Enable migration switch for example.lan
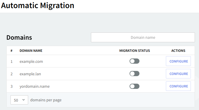 pos(135,74)
